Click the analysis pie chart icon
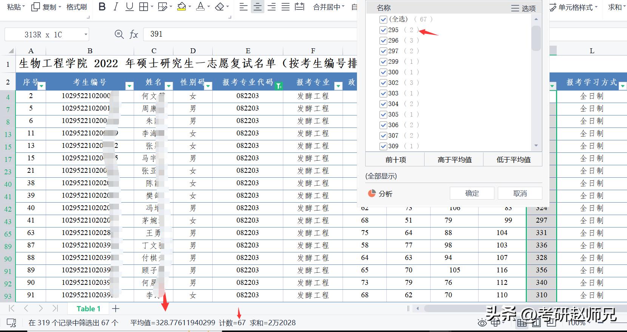The height and width of the screenshot is (332, 627). 372,194
